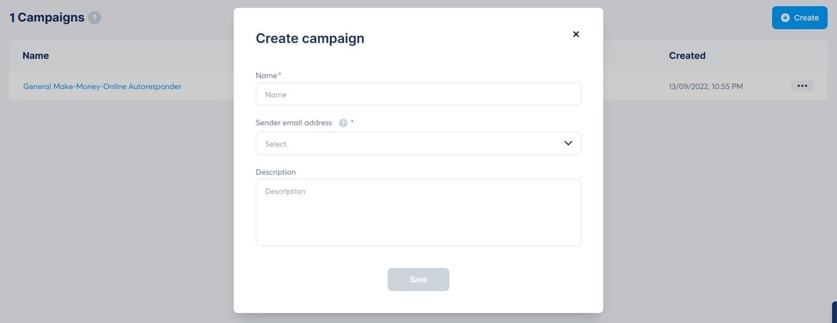Click the Name field label
The height and width of the screenshot is (323, 837).
click(x=266, y=75)
